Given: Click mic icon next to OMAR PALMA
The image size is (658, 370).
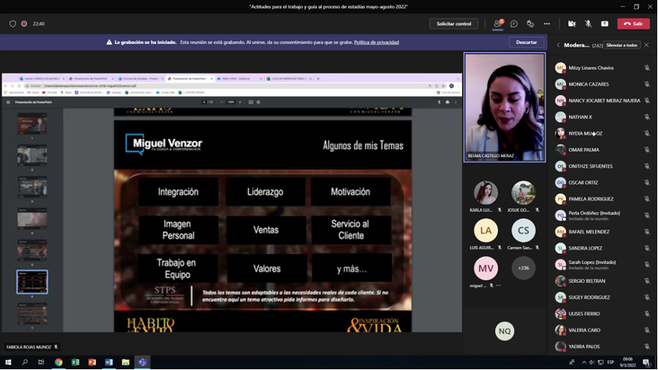Looking at the screenshot, I should [x=647, y=150].
